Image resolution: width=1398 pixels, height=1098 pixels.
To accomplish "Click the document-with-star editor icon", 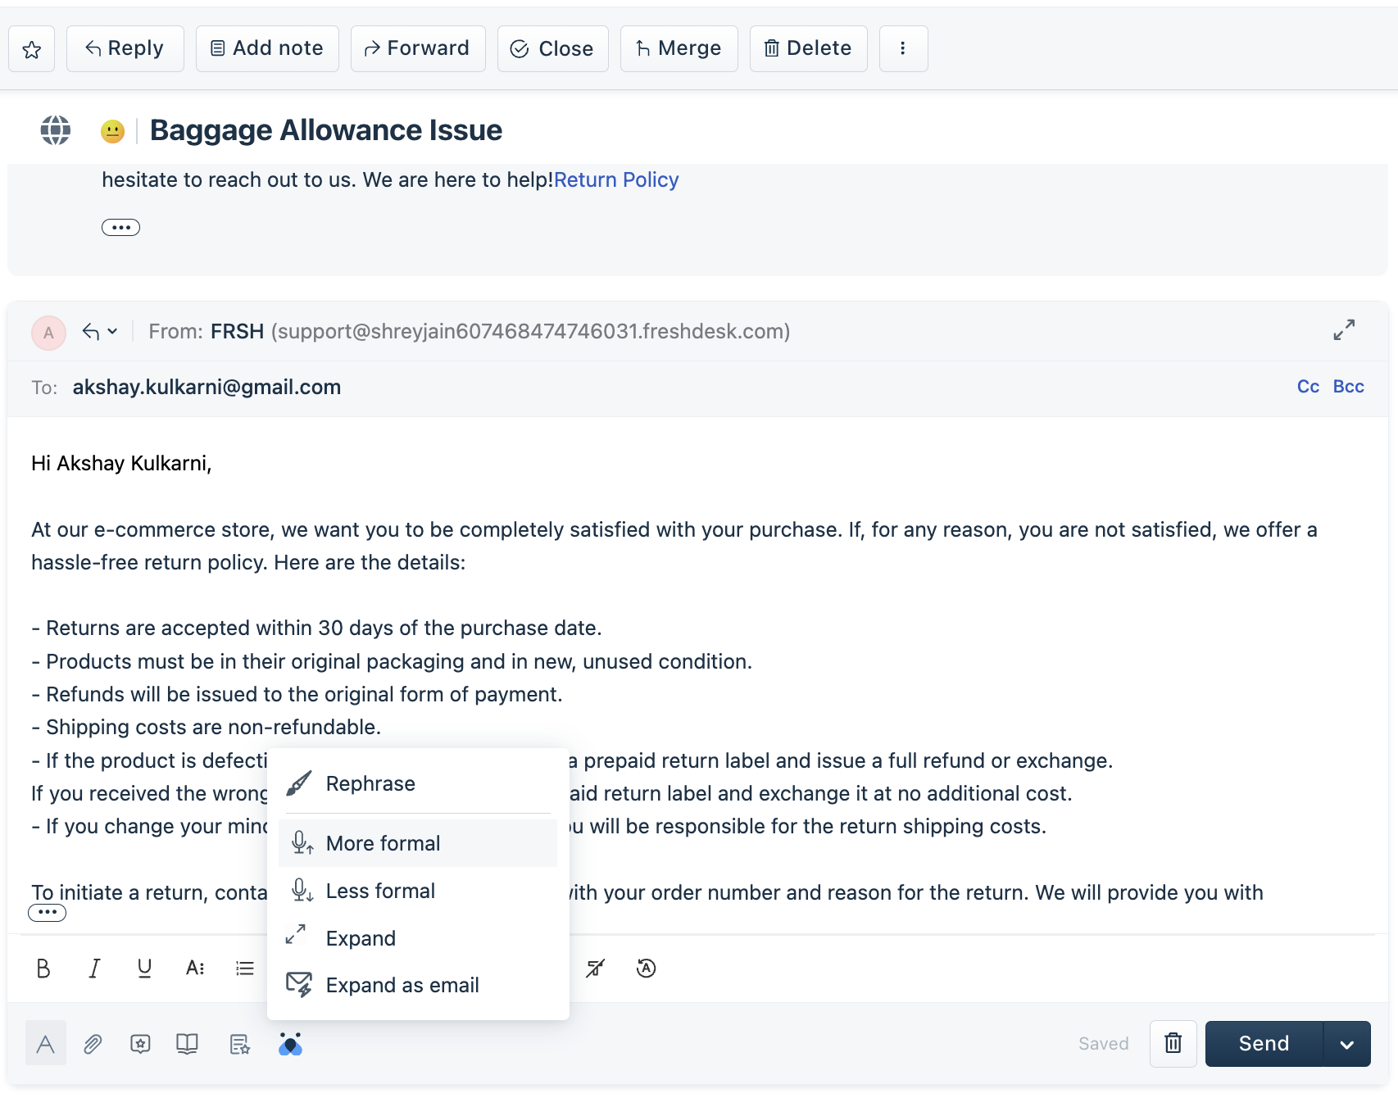I will pyautogui.click(x=239, y=1044).
